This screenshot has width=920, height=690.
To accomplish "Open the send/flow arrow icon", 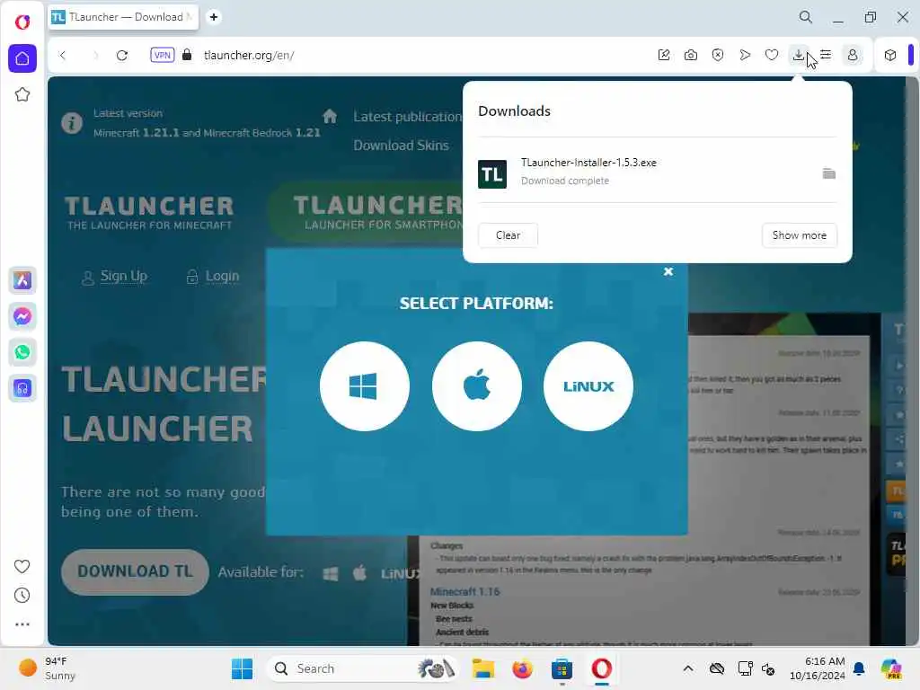I will [745, 55].
